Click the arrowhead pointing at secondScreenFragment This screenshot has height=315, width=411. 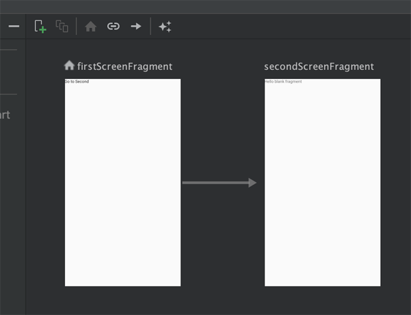(253, 183)
